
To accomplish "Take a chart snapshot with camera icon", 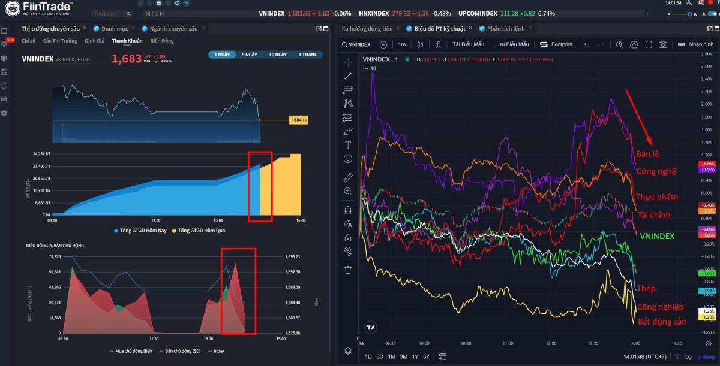I will click(x=663, y=44).
